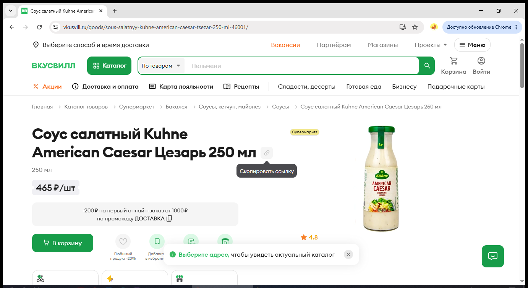Screen dimensions: 528x288
Task: Click the yellow Супермаркет badge
Action: coord(304,132)
